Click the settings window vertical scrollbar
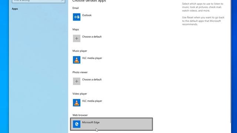Screen dimensions: 237x133 click(x=230, y=62)
